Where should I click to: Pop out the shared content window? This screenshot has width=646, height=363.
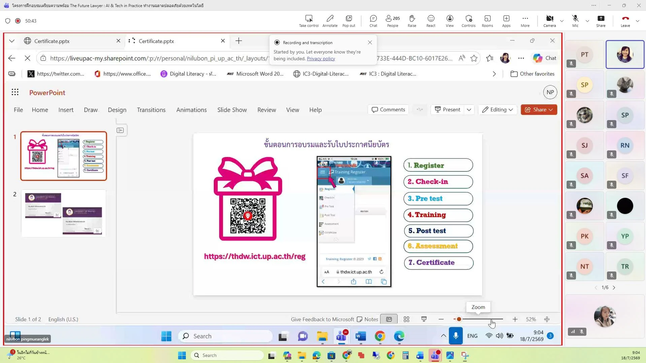348,21
